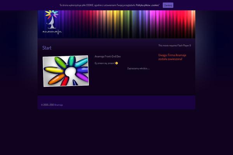The image size is (233, 155).
Task: Open the Polityka plików cookies link
Action: pos(148,5)
